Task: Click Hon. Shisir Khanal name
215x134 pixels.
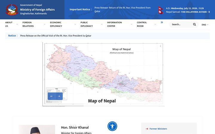Action: tap(75, 127)
